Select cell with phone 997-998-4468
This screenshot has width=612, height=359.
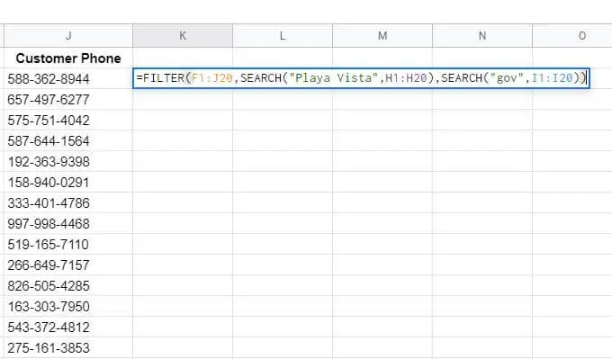click(68, 224)
